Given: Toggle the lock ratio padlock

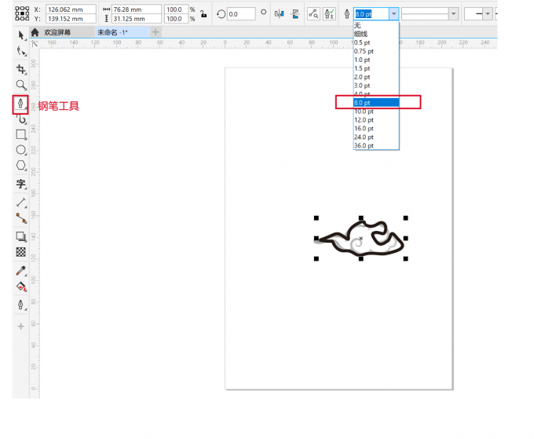Looking at the screenshot, I should tap(203, 13).
